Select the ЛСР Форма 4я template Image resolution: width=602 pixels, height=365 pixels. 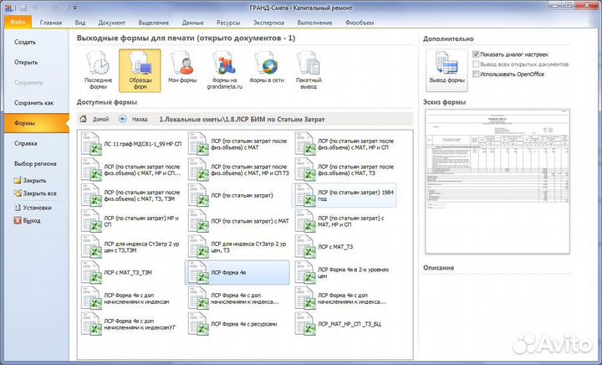pyautogui.click(x=237, y=274)
